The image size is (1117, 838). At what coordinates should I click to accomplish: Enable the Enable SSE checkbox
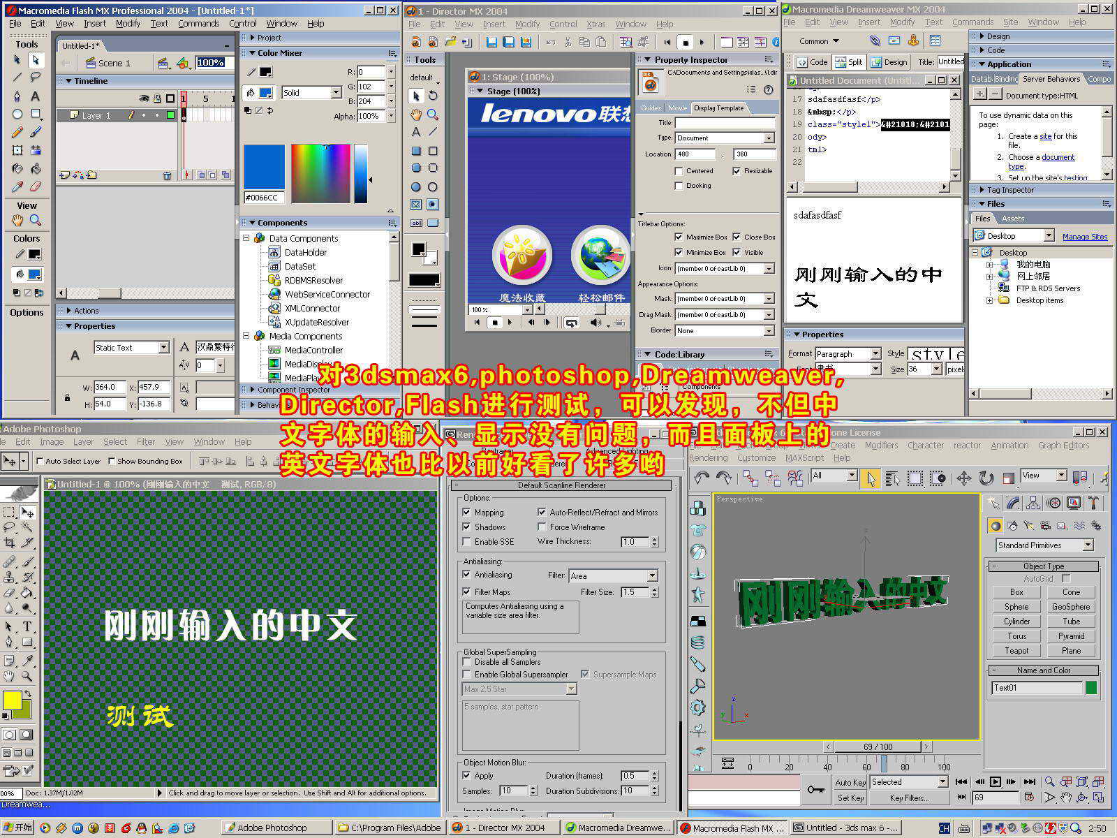(466, 541)
